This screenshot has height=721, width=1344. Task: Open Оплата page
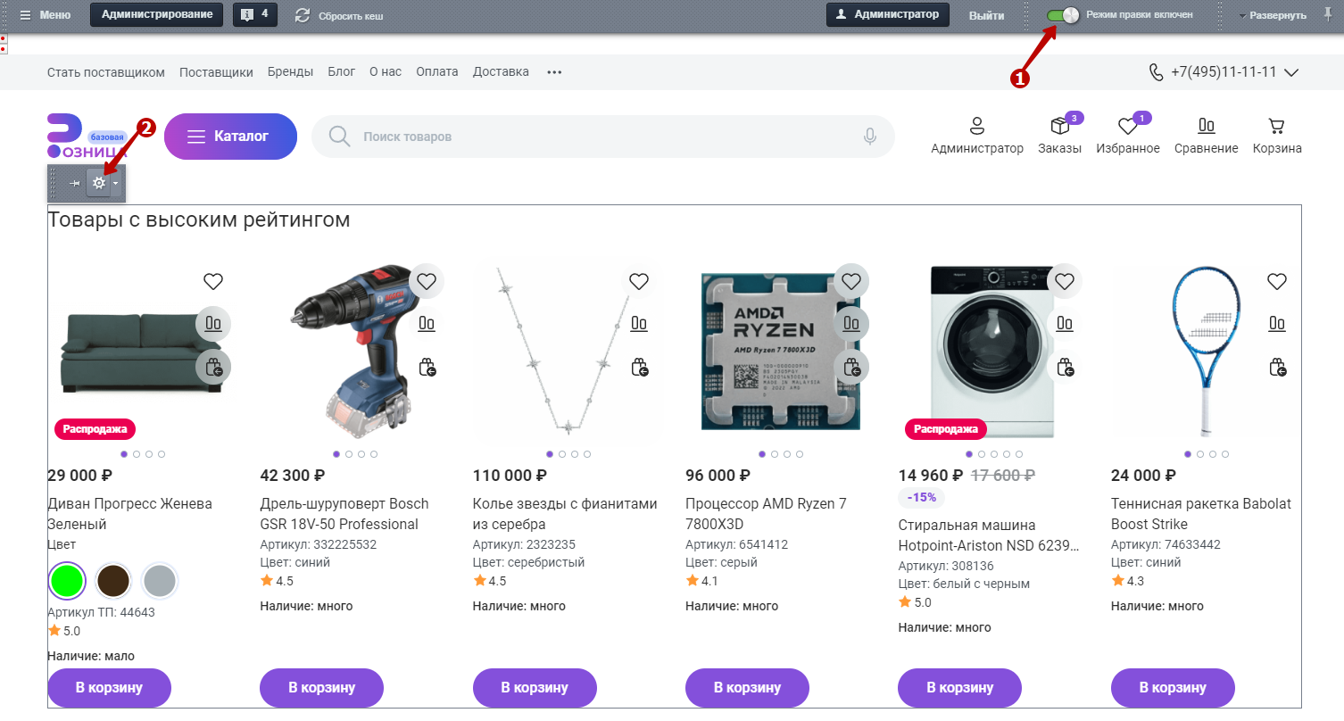(x=437, y=72)
